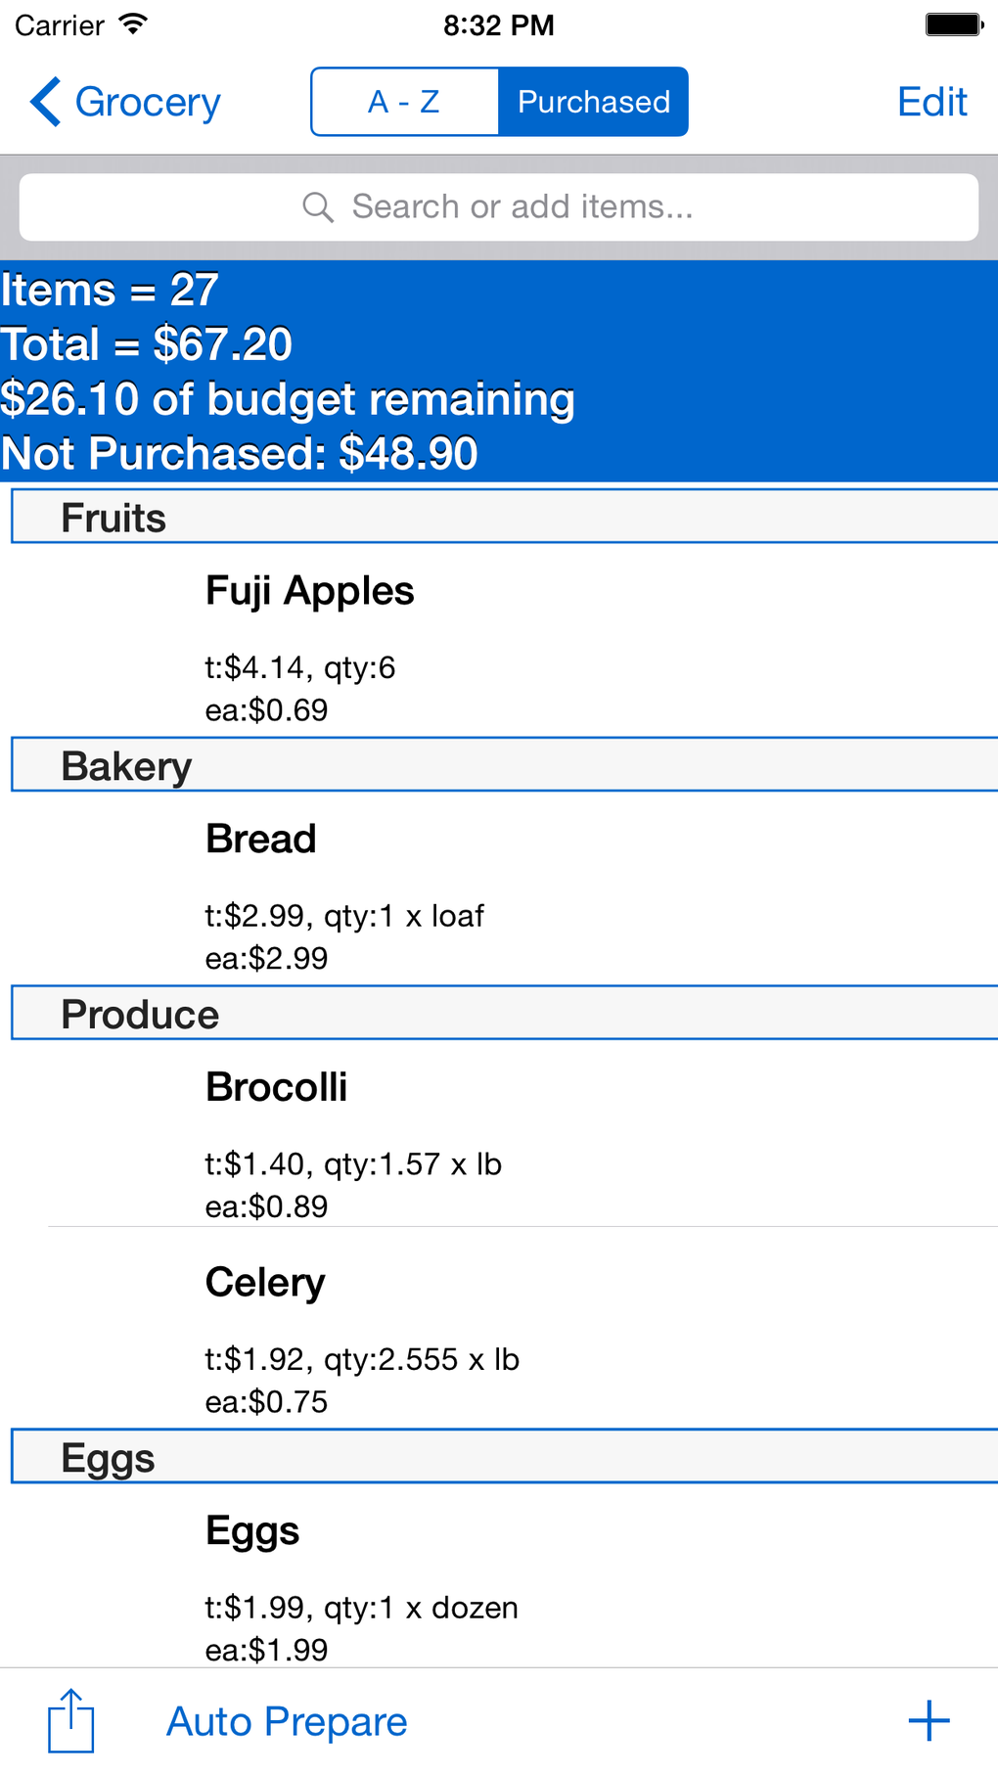Tap the back chevron beside Grocery
998x1774 pixels.
(43, 101)
